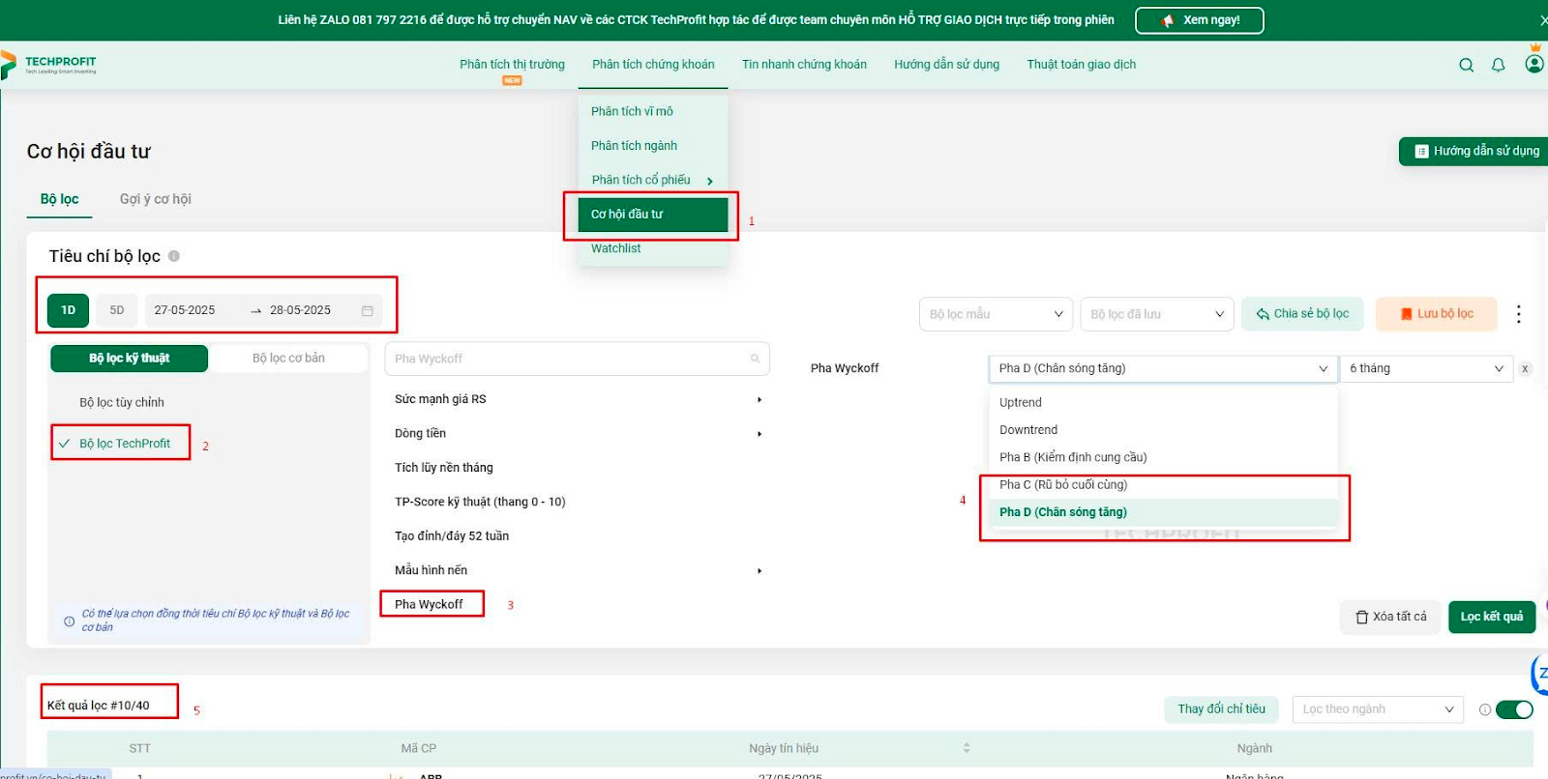This screenshot has height=779, width=1548.
Task: Open notifications bell icon
Action: (x=1498, y=65)
